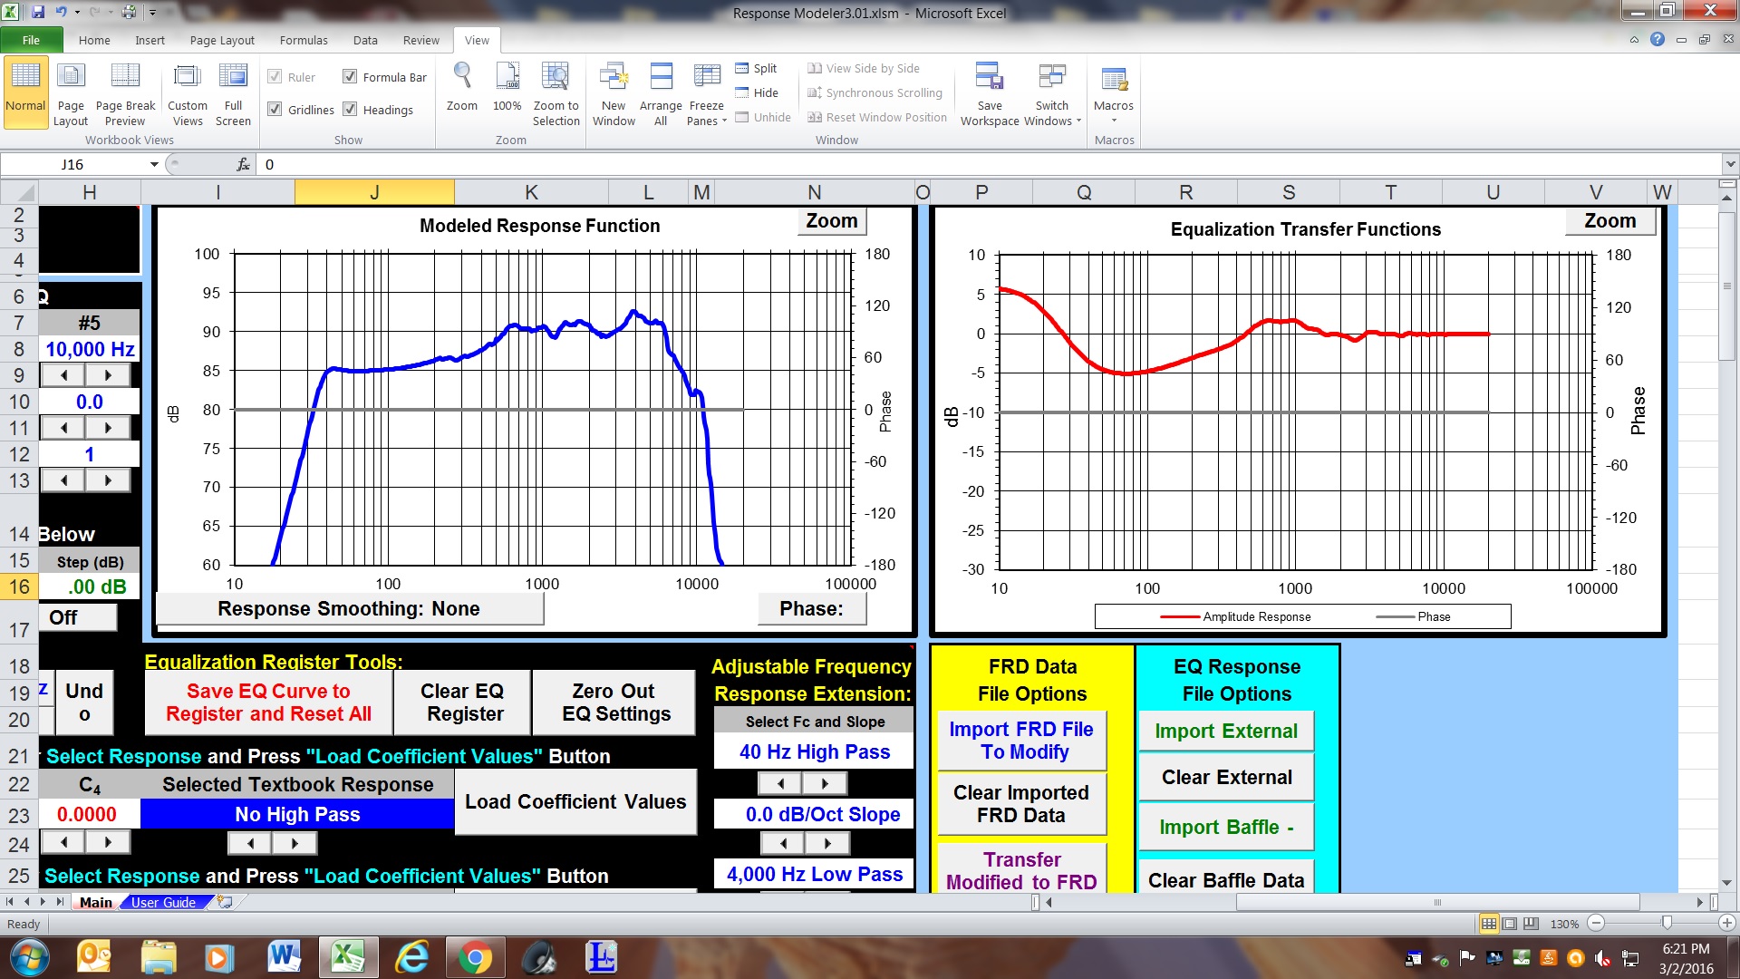Open the Data ribbon tab
The image size is (1740, 979).
(365, 40)
